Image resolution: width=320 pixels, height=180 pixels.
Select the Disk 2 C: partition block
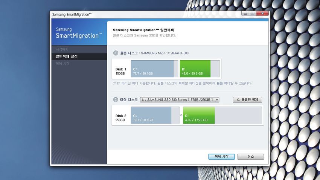click(x=155, y=115)
